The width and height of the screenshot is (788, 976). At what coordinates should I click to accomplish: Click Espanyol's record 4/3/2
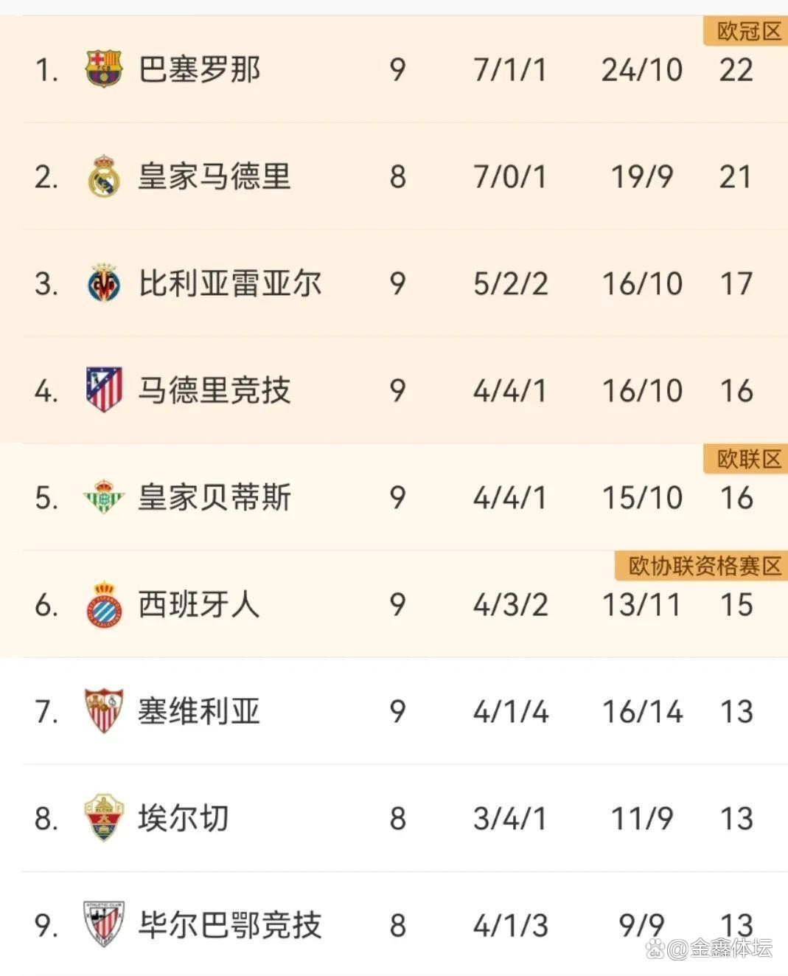510,605
